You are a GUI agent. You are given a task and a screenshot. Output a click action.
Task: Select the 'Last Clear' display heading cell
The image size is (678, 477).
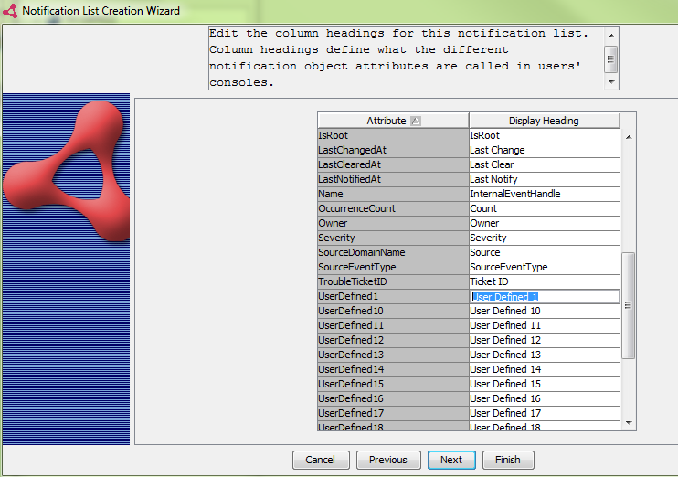[545, 164]
